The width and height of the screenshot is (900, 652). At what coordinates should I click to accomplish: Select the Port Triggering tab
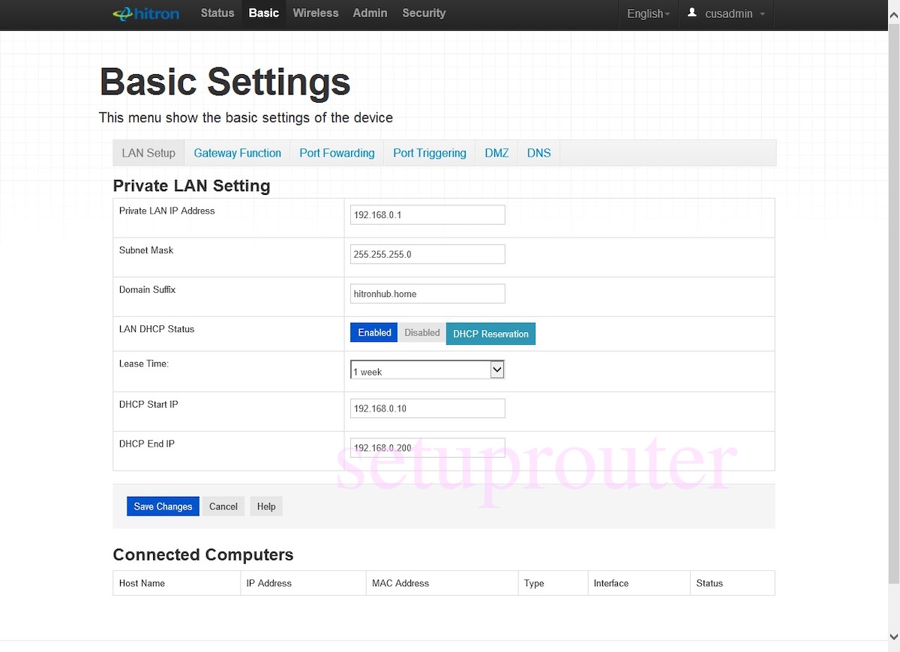(429, 153)
